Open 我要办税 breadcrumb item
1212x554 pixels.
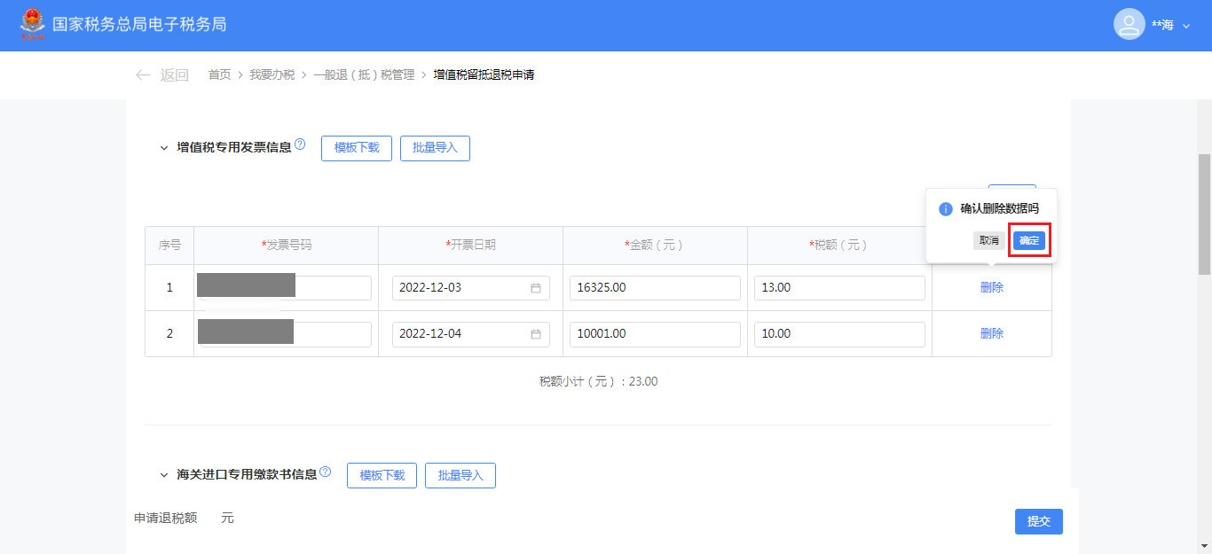tap(272, 75)
